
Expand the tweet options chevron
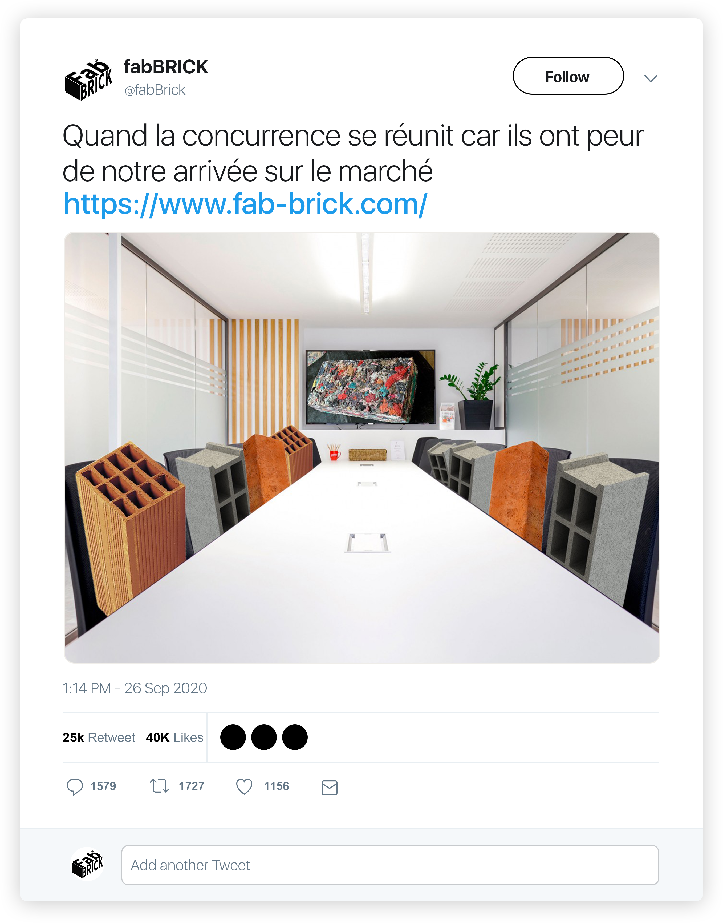[650, 78]
